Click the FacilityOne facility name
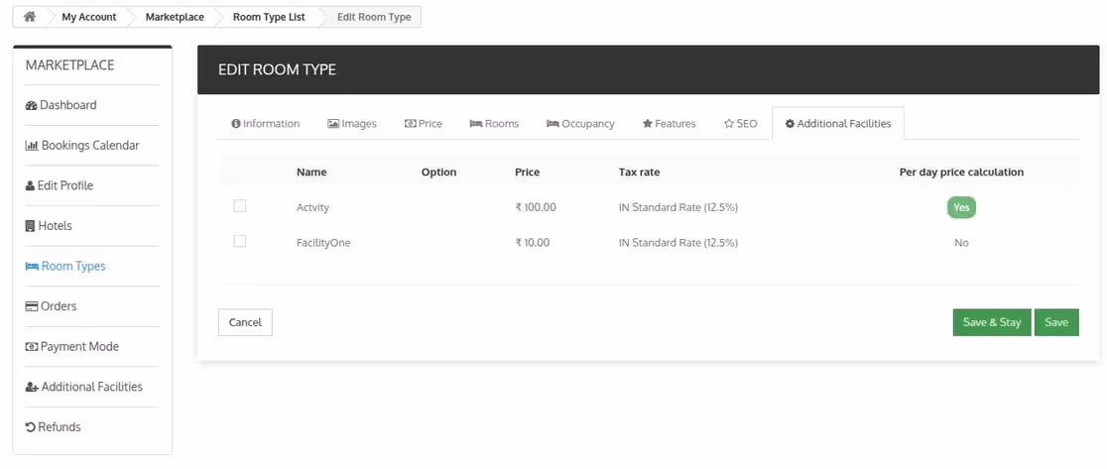This screenshot has height=469, width=1107. coord(323,243)
